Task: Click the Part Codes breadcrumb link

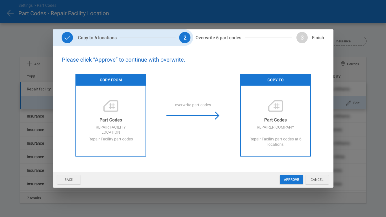Action: (47, 5)
